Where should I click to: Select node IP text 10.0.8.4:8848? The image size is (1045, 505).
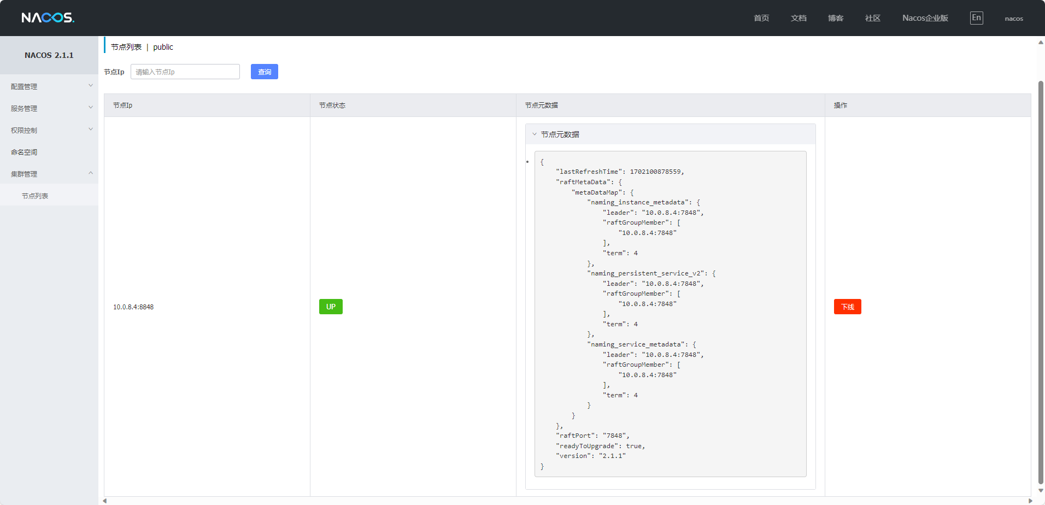tap(133, 307)
